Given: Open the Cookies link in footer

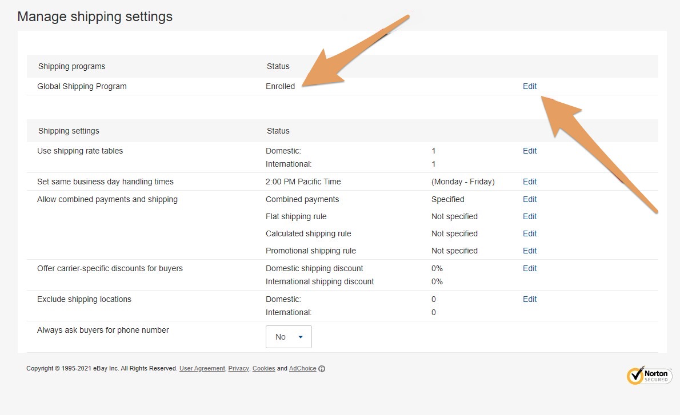Looking at the screenshot, I should point(263,368).
